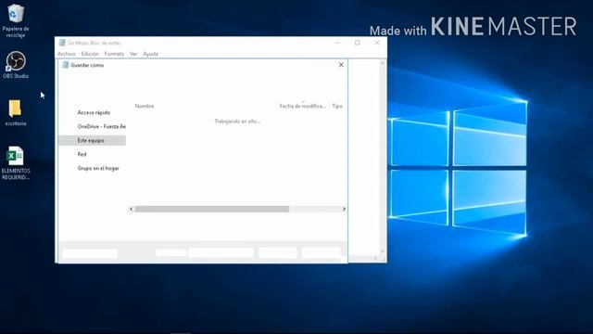Open the Formato menu
This screenshot has height=334, width=593.
coord(114,54)
